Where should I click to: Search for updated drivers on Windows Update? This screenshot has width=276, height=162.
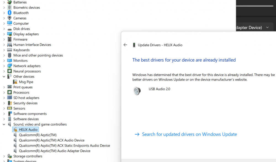(189, 134)
